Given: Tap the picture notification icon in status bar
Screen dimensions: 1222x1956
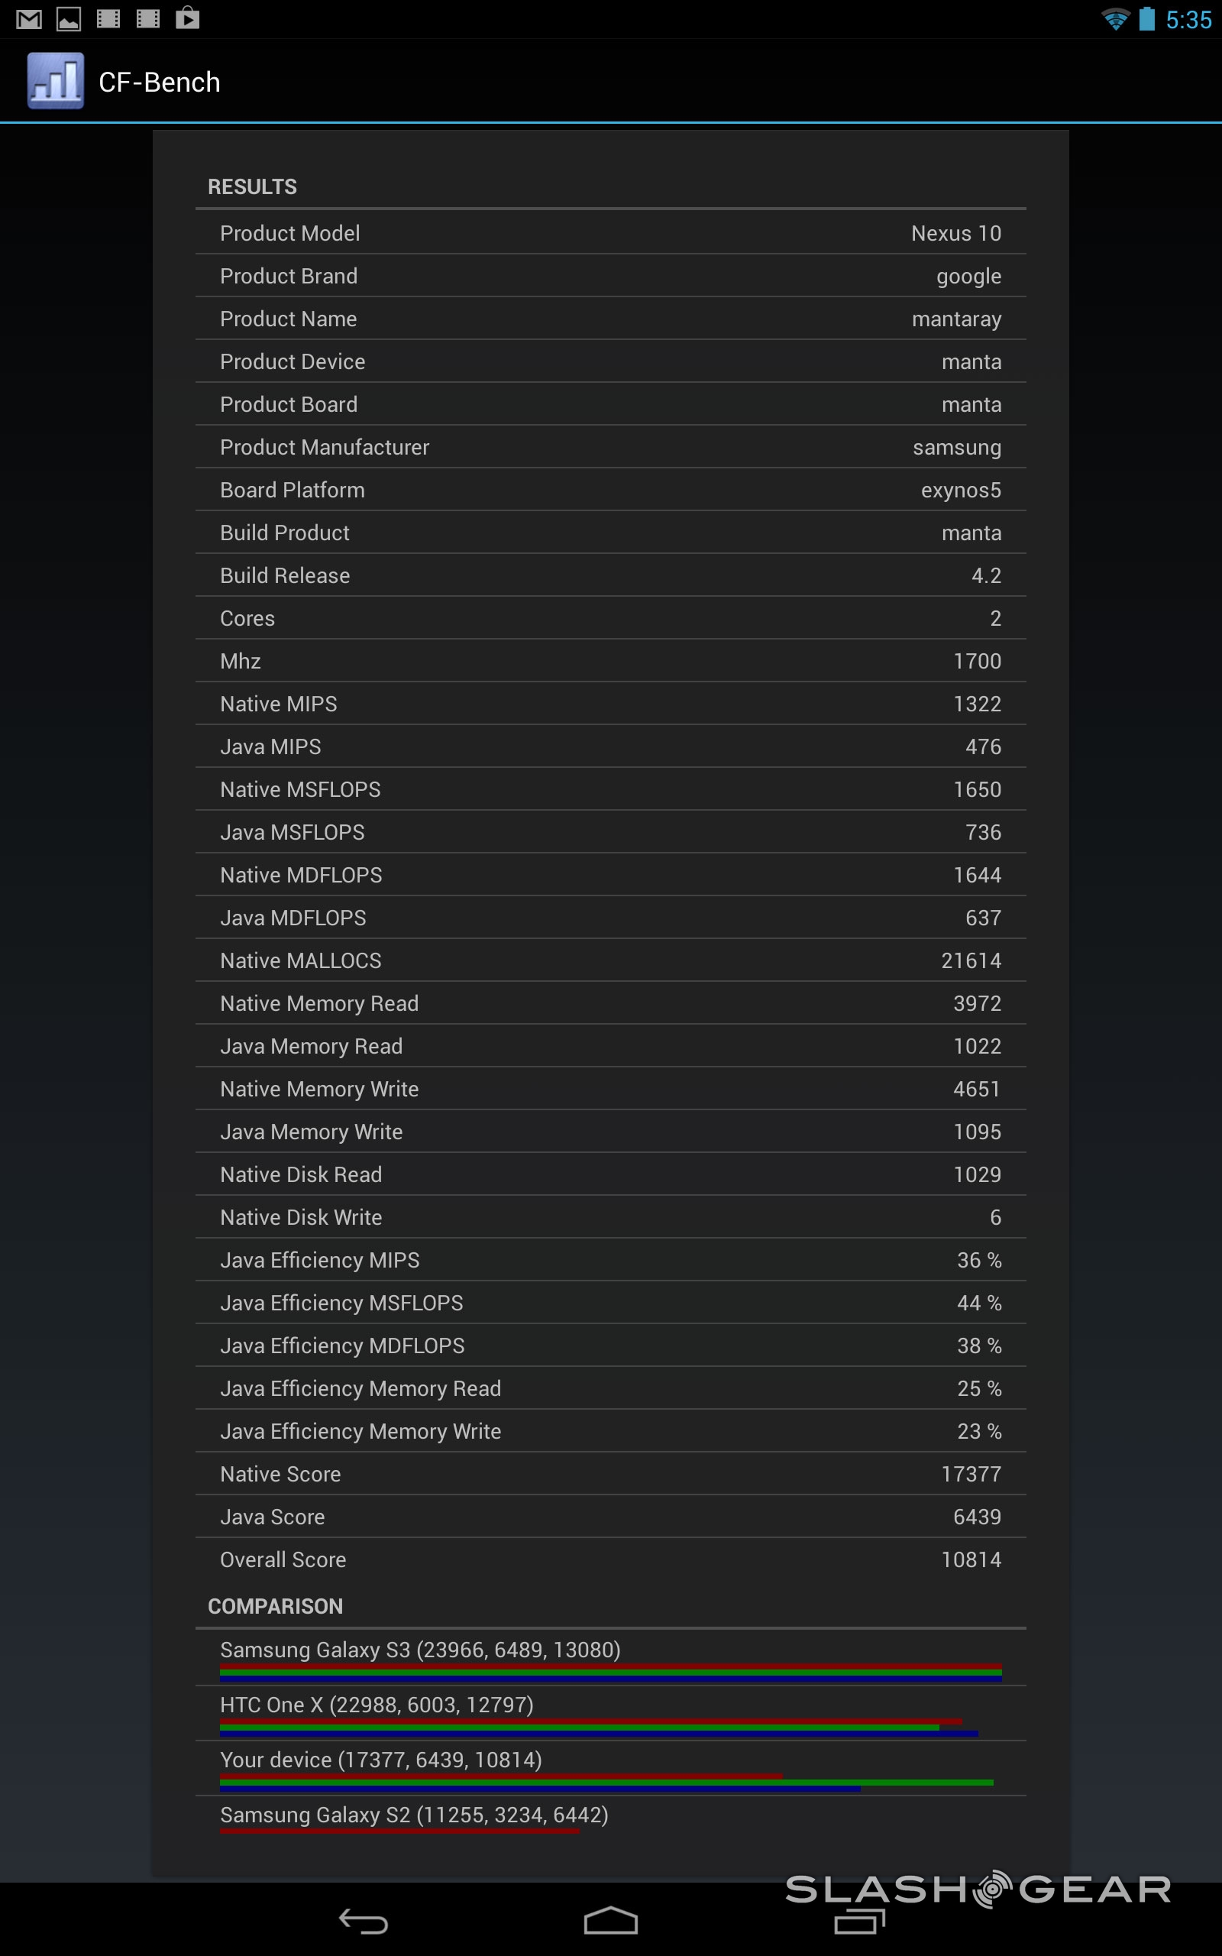Looking at the screenshot, I should 69,18.
